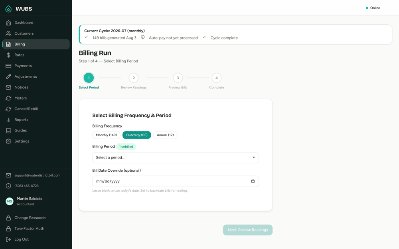Click step 4 Complete circle
Screen dimensions: 399x249
(x=217, y=78)
